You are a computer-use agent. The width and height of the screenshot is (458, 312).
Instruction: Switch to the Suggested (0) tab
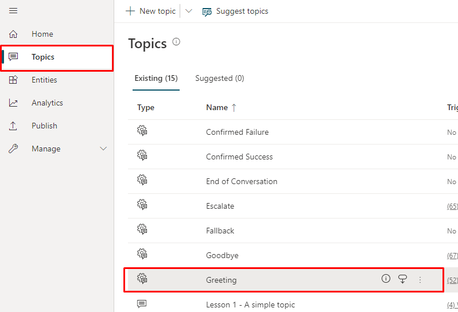point(219,78)
